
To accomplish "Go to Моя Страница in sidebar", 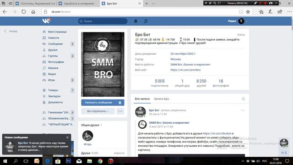I will (57, 32).
